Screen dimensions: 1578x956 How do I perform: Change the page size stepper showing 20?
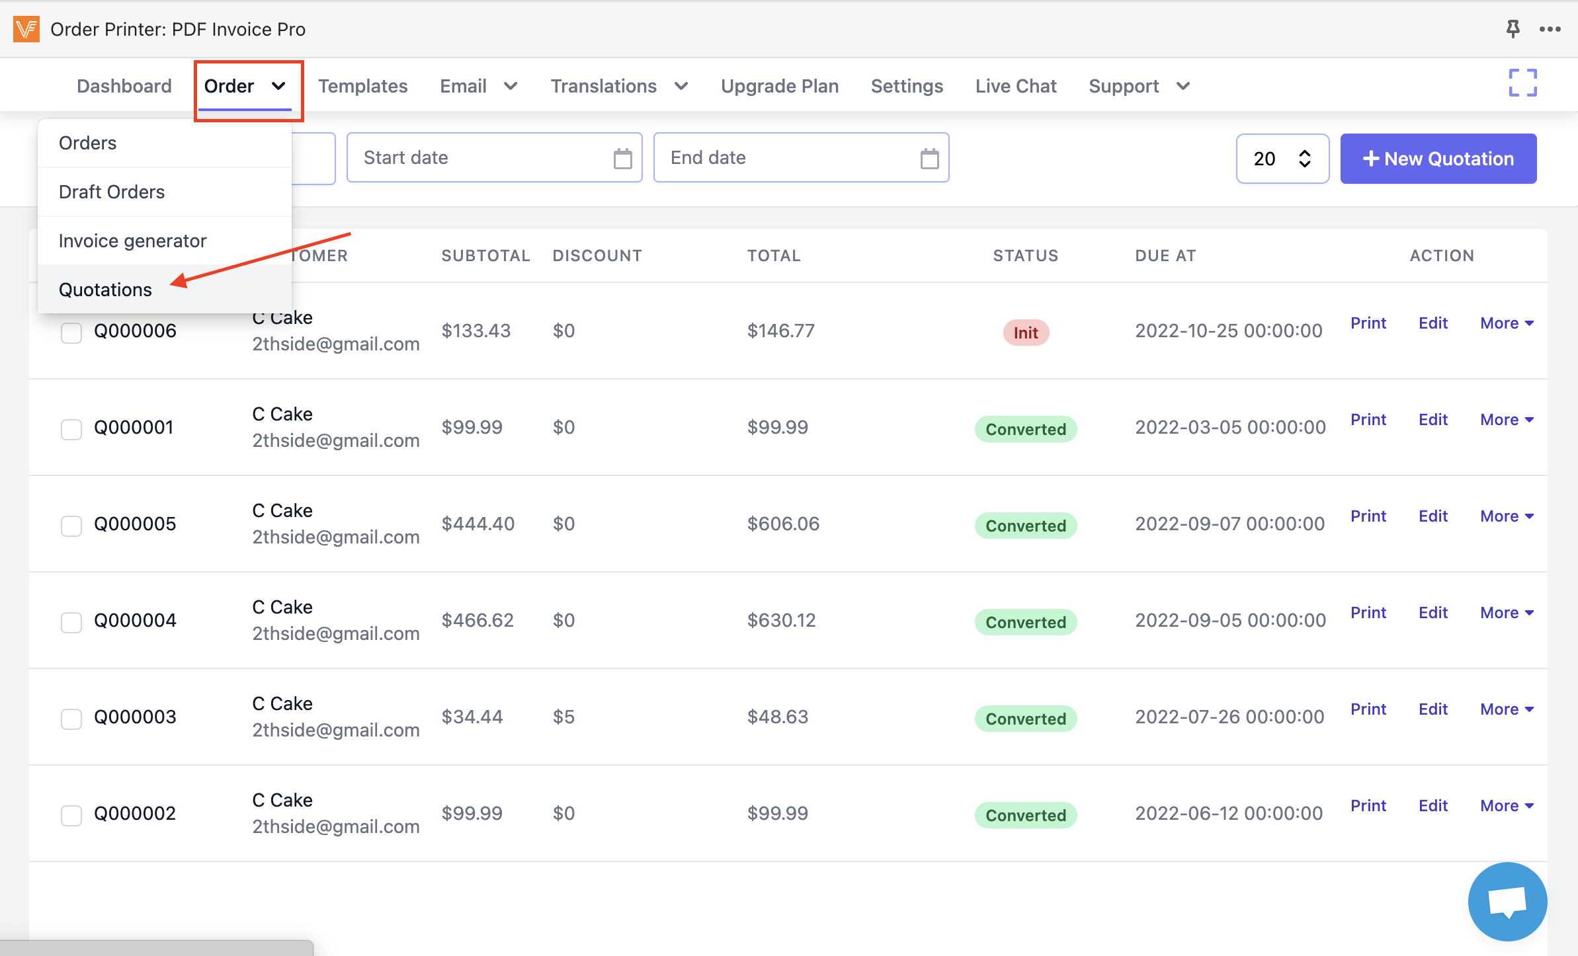tap(1304, 159)
